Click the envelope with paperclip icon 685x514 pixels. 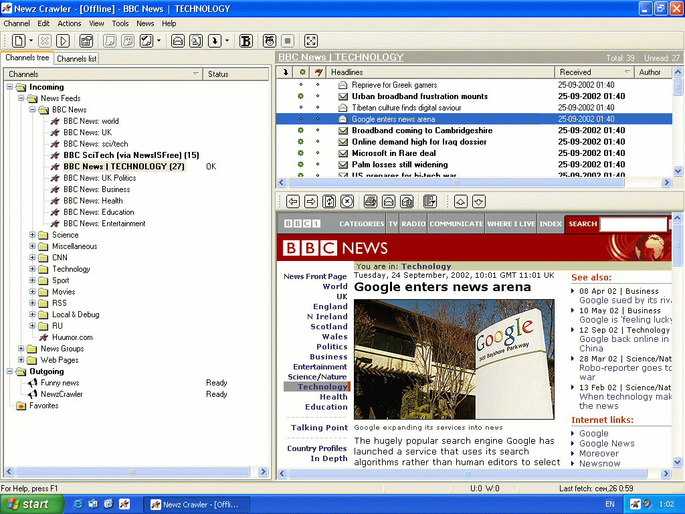pyautogui.click(x=407, y=201)
